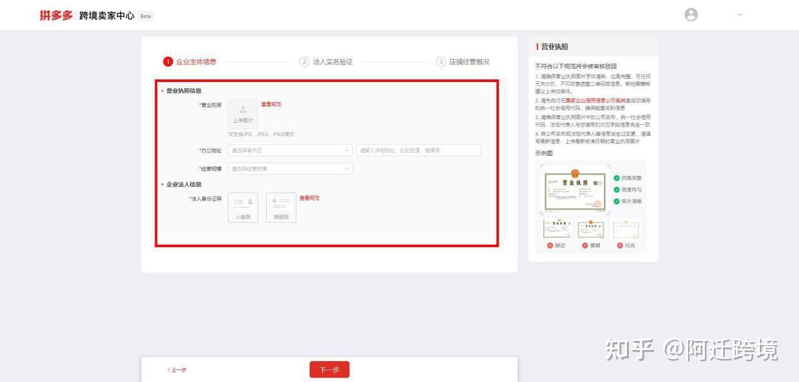Select step 2 法人实名验证

327,62
